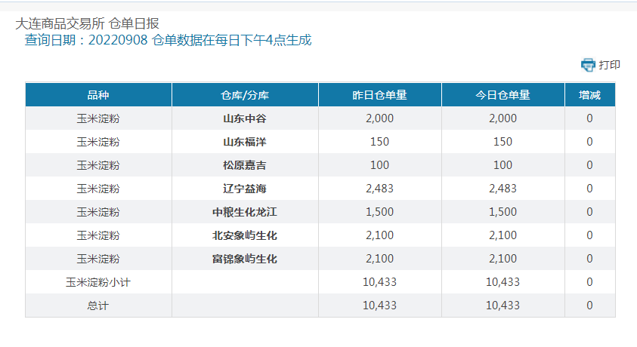Image resolution: width=637 pixels, height=347 pixels.
Task: Click warehouse name 中粮生化龙江
Action: click(245, 212)
